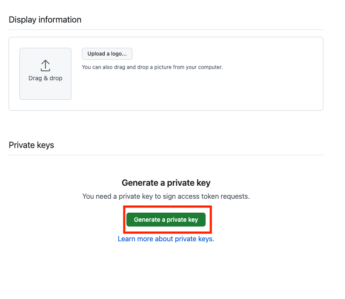
Task: Click the Display information section heading
Action: (45, 20)
